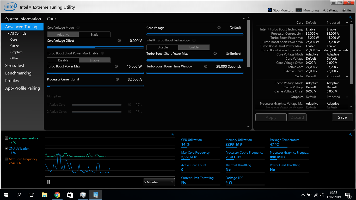Enable Intel Turbo Boost Technology
356x200 pixels.
(194, 47)
